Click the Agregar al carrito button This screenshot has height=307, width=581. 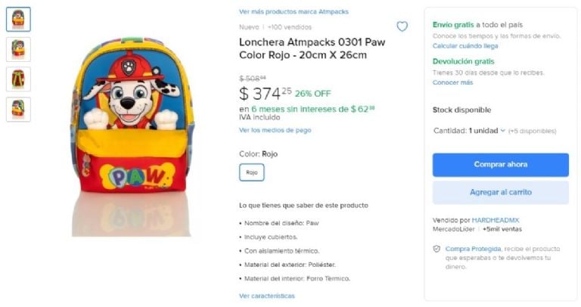click(501, 192)
